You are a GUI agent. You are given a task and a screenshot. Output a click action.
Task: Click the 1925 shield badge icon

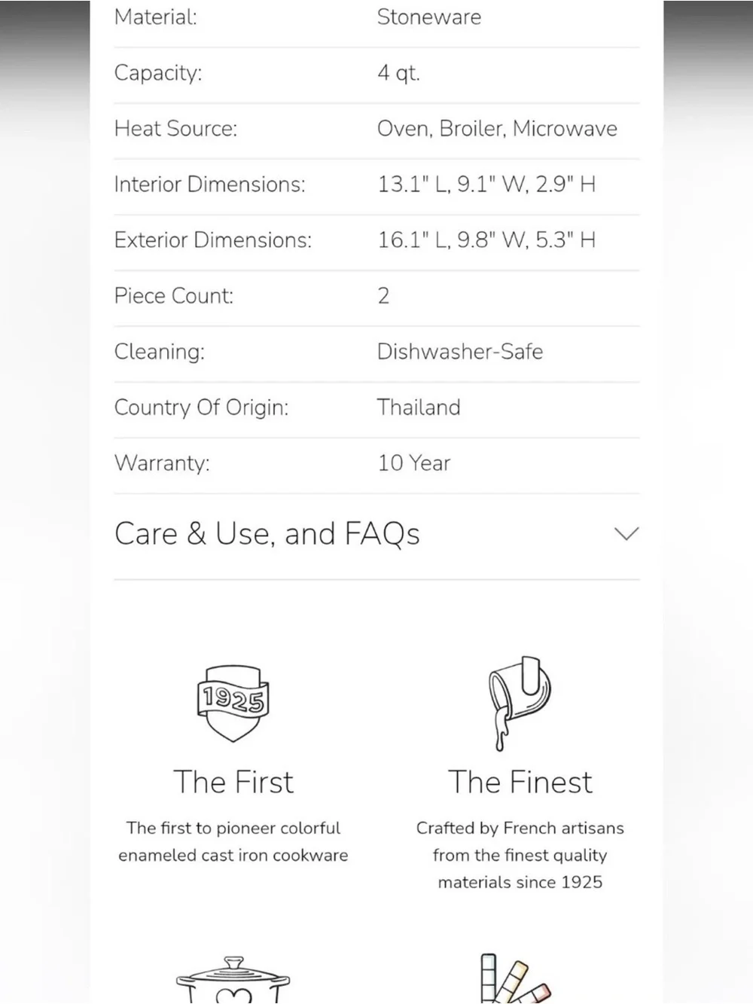click(233, 703)
